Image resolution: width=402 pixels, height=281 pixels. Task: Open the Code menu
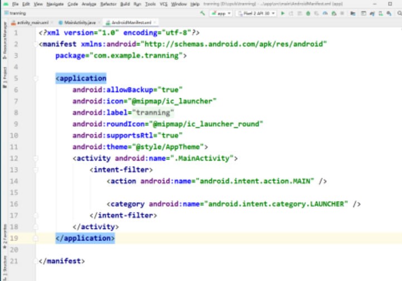72,4
